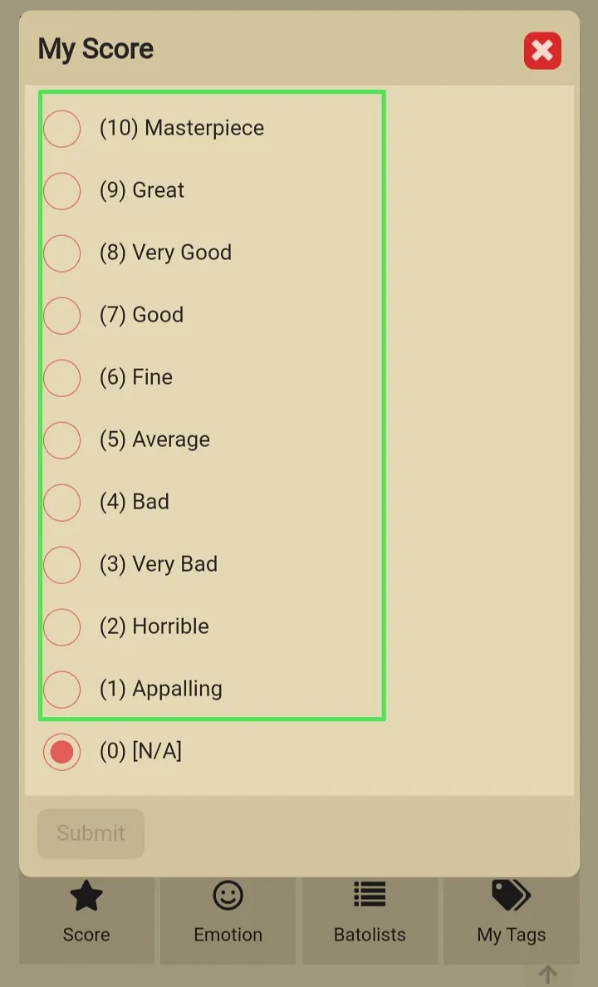Image resolution: width=598 pixels, height=987 pixels.
Task: Choose the (2) Horrible radio button
Action: [61, 627]
